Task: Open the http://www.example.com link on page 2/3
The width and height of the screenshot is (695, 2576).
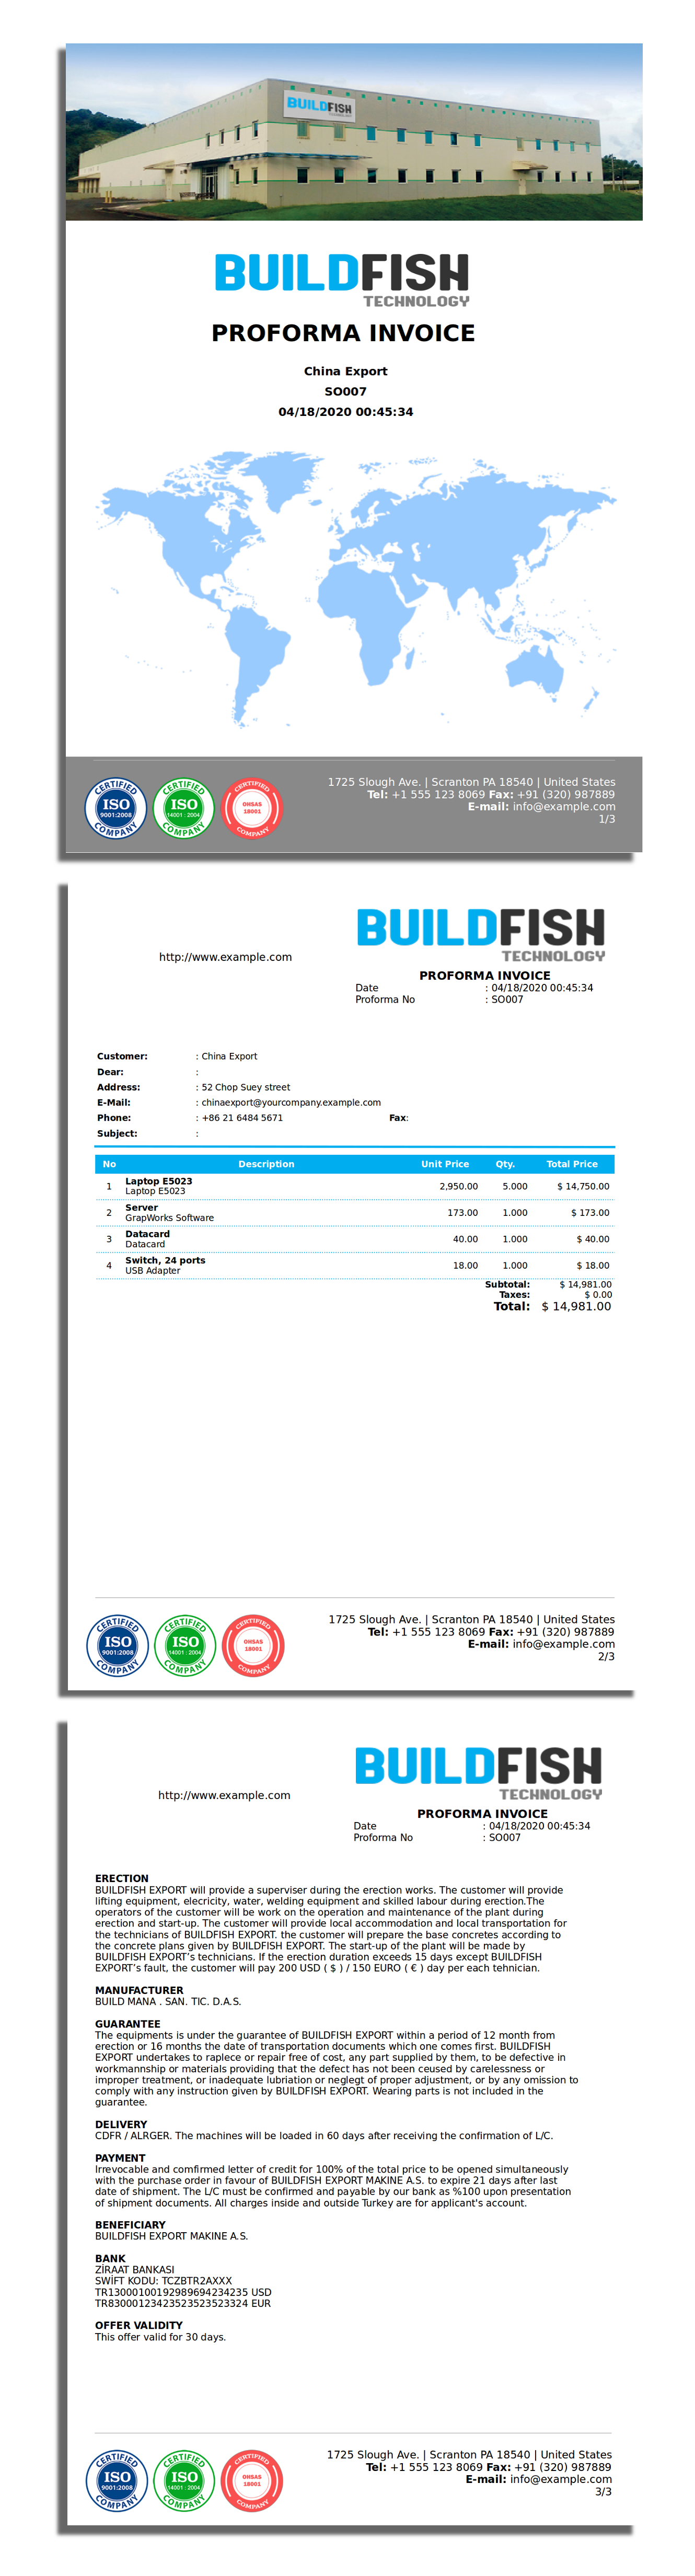Action: point(226,957)
